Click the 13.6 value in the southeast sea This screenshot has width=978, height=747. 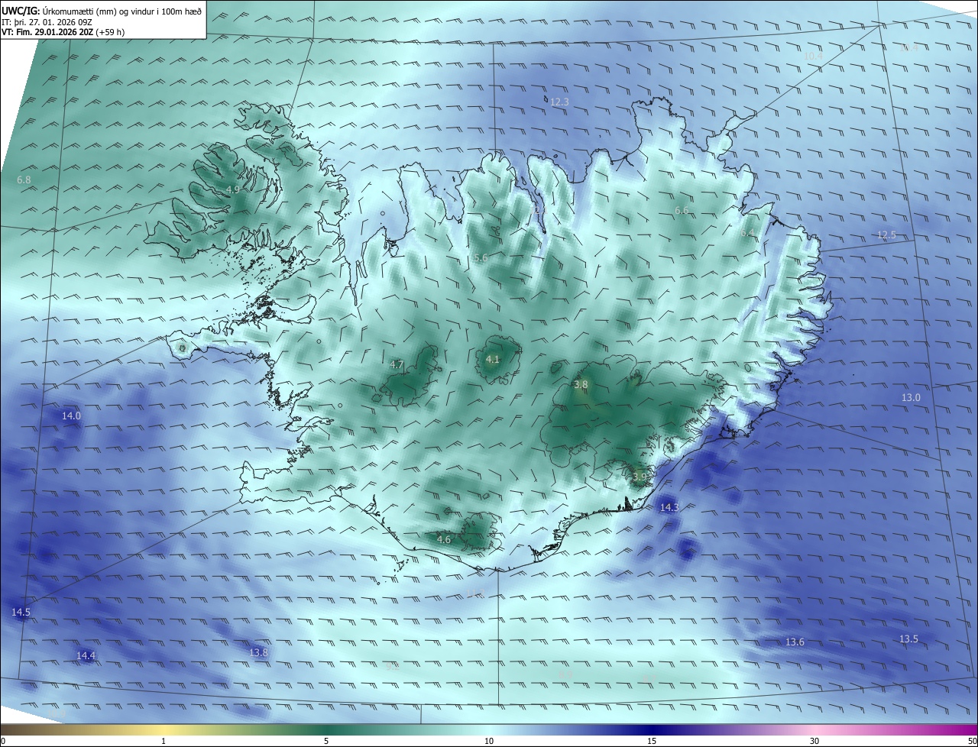click(795, 642)
